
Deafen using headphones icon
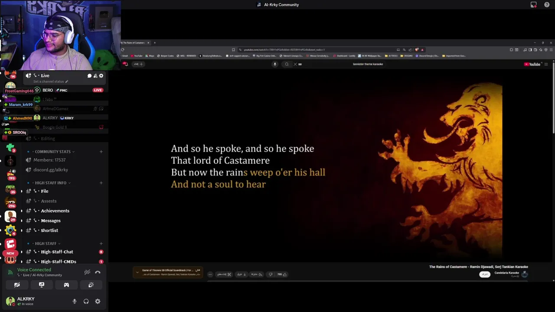click(x=86, y=301)
